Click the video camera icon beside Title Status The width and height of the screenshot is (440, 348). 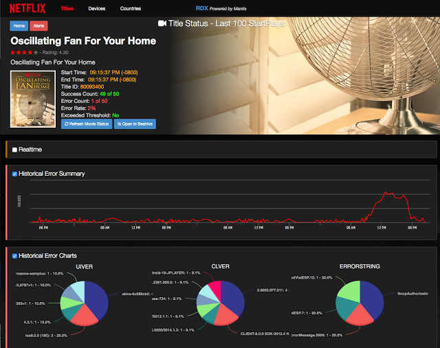(162, 23)
